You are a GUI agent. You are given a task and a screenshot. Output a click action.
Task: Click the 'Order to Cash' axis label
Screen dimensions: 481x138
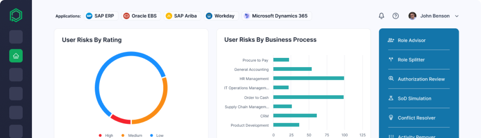[256, 97]
